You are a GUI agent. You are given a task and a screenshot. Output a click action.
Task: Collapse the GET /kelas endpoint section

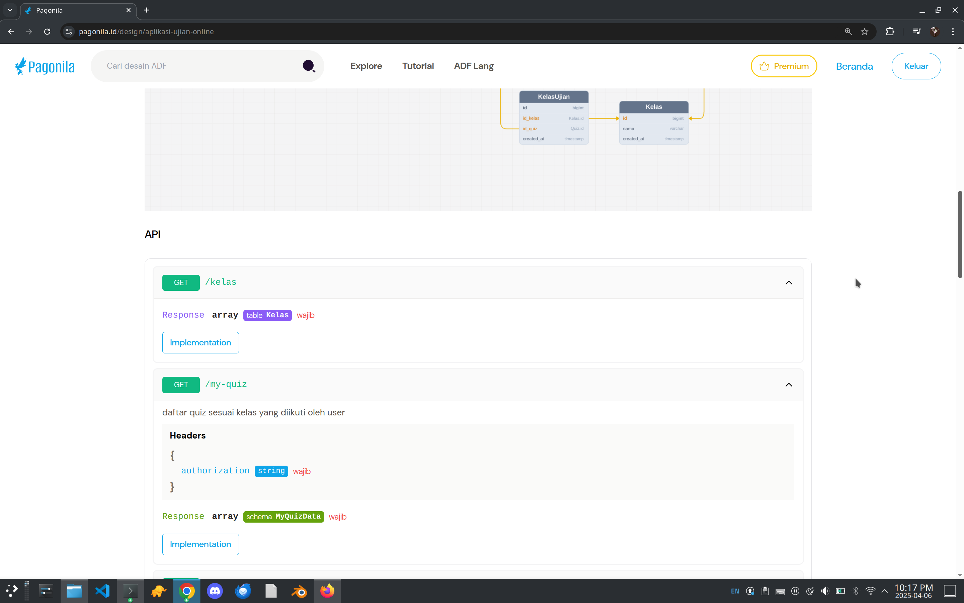pos(788,283)
